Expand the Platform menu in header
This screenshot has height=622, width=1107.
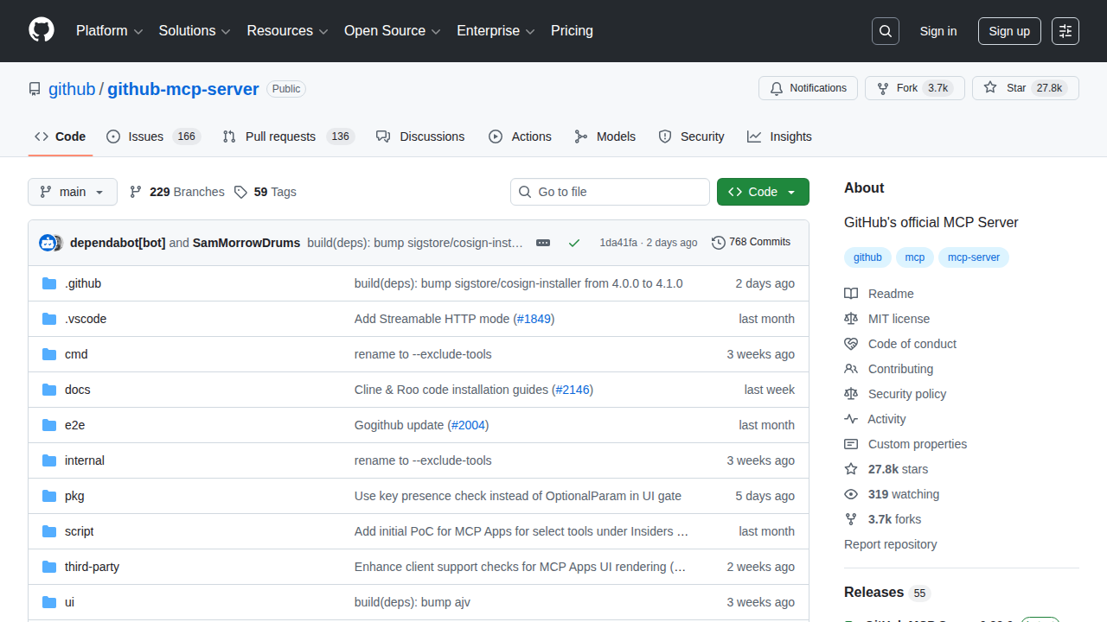(109, 31)
